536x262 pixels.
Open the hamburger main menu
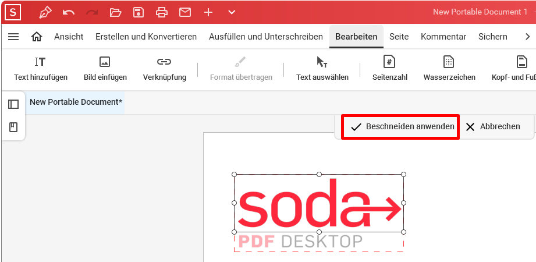(x=13, y=37)
